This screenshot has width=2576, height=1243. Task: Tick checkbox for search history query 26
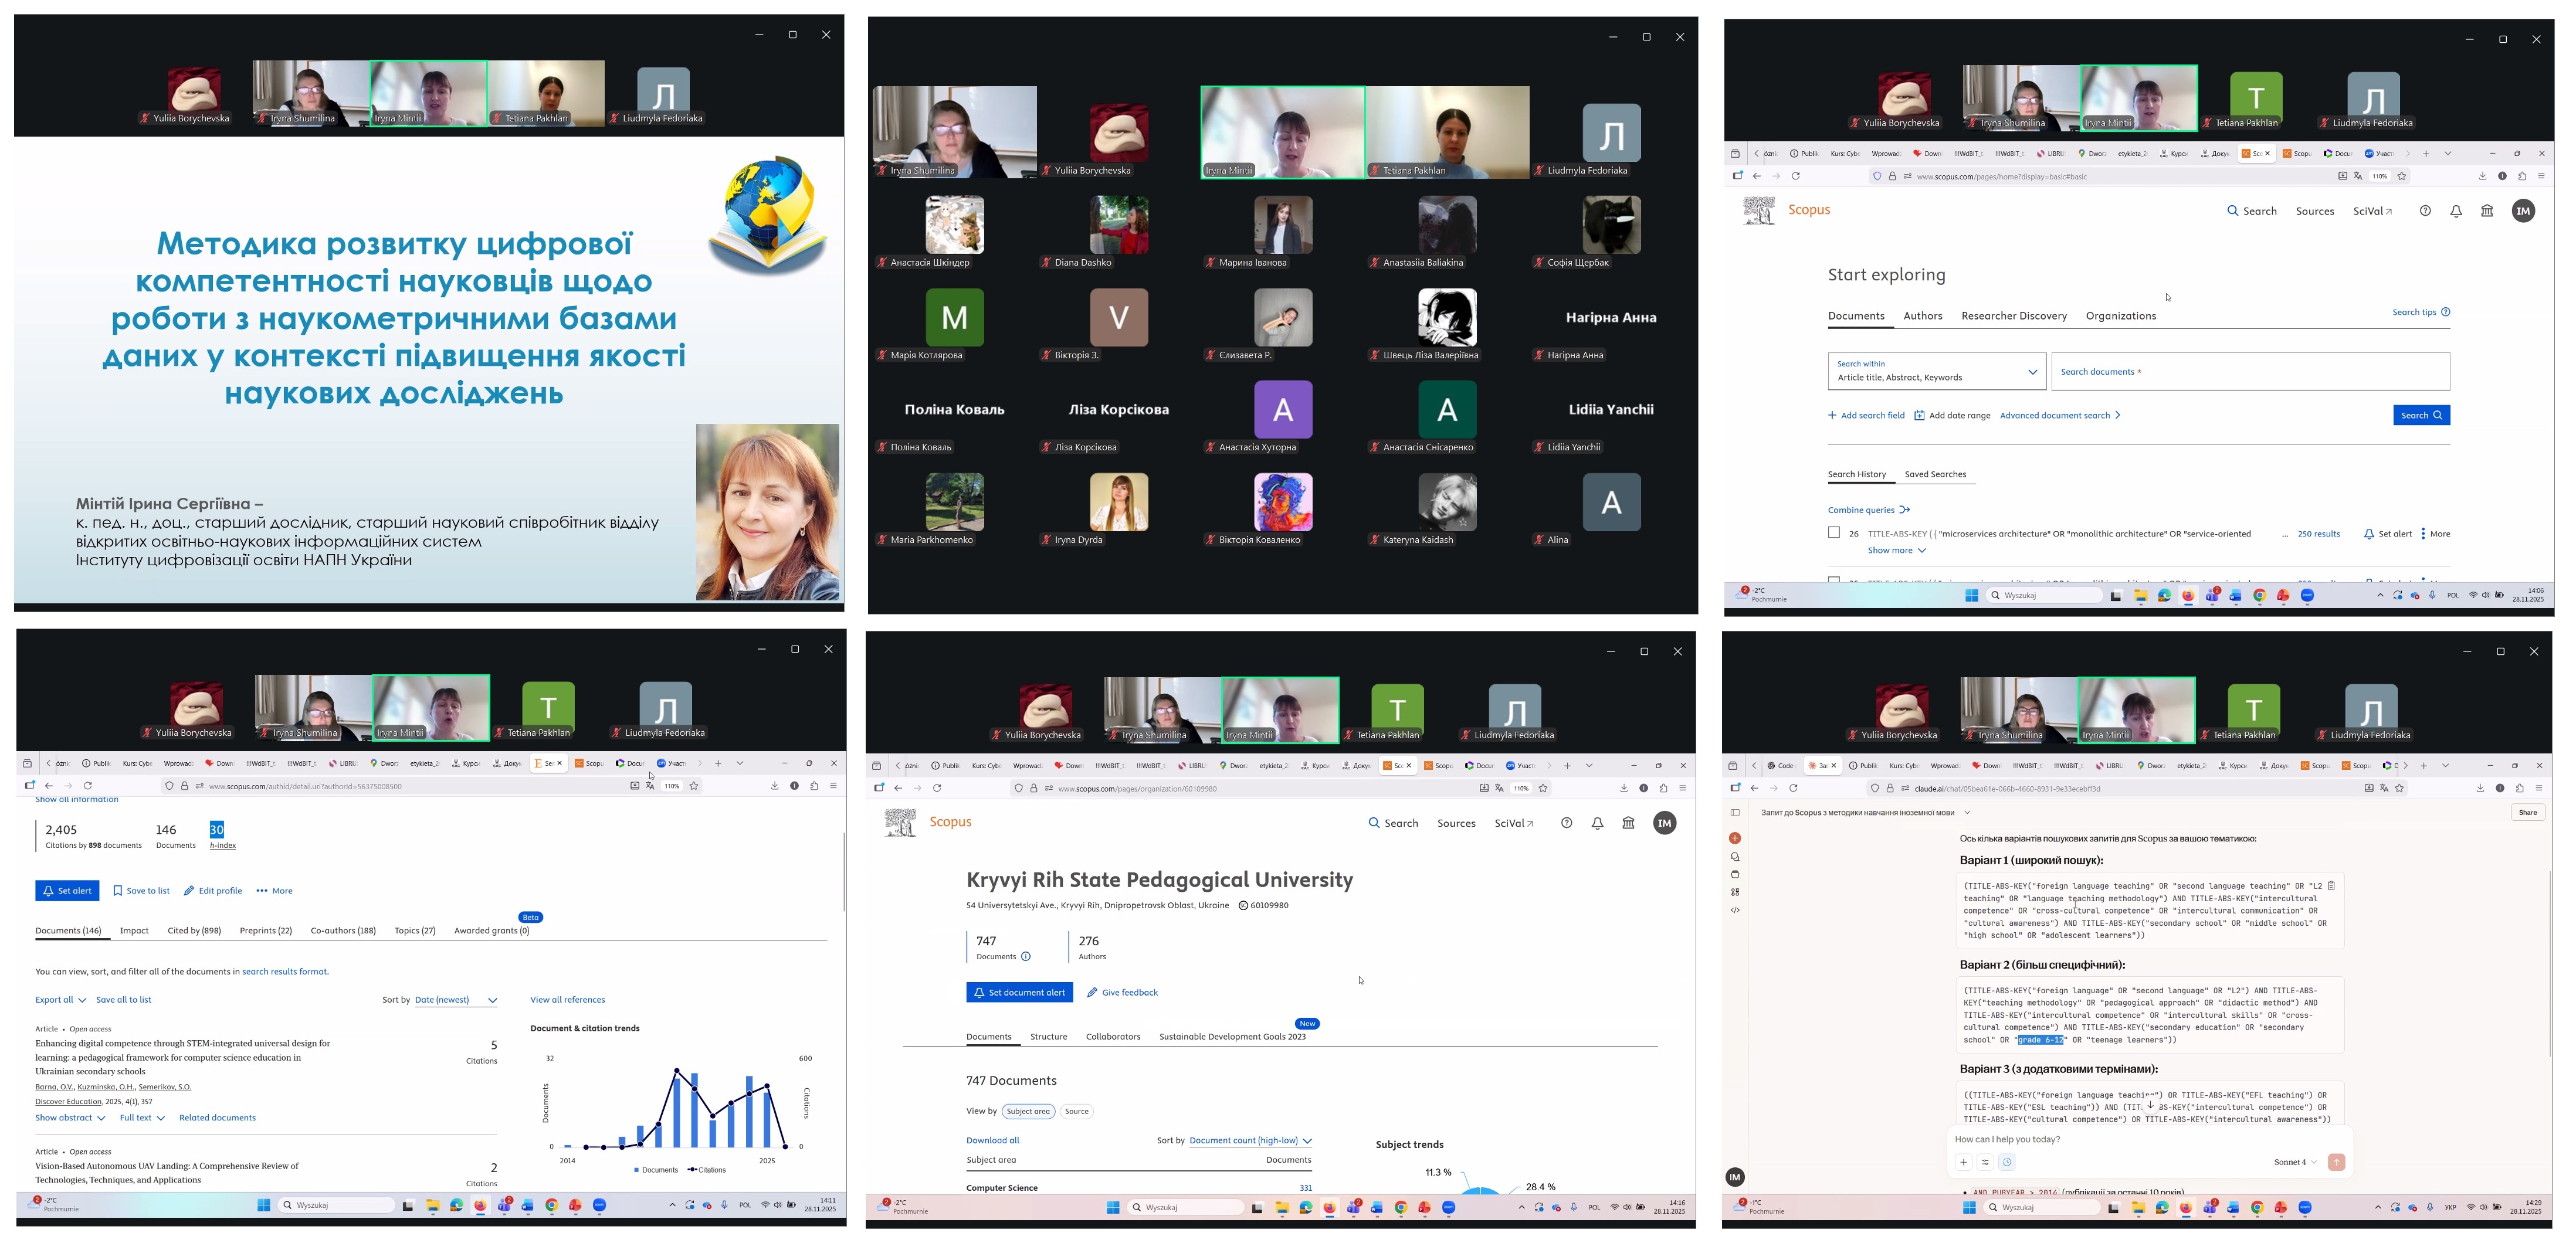[x=1834, y=533]
